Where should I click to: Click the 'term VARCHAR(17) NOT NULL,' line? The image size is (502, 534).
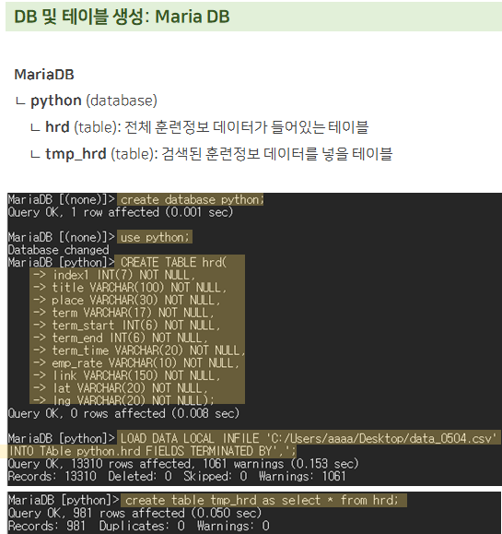133,313
